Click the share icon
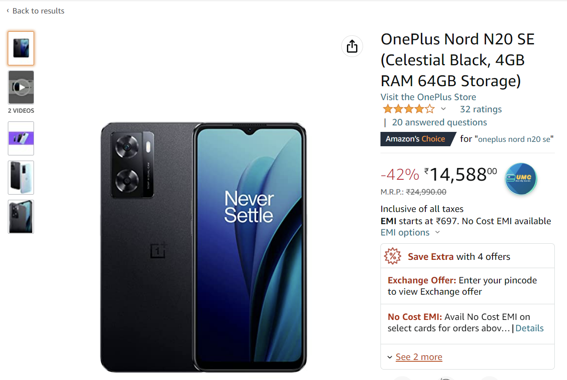Screen dimensions: 567x380 pyautogui.click(x=352, y=46)
